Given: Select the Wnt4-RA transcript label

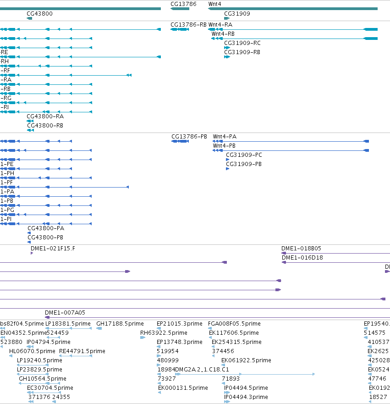Looking at the screenshot, I should pos(220,25).
